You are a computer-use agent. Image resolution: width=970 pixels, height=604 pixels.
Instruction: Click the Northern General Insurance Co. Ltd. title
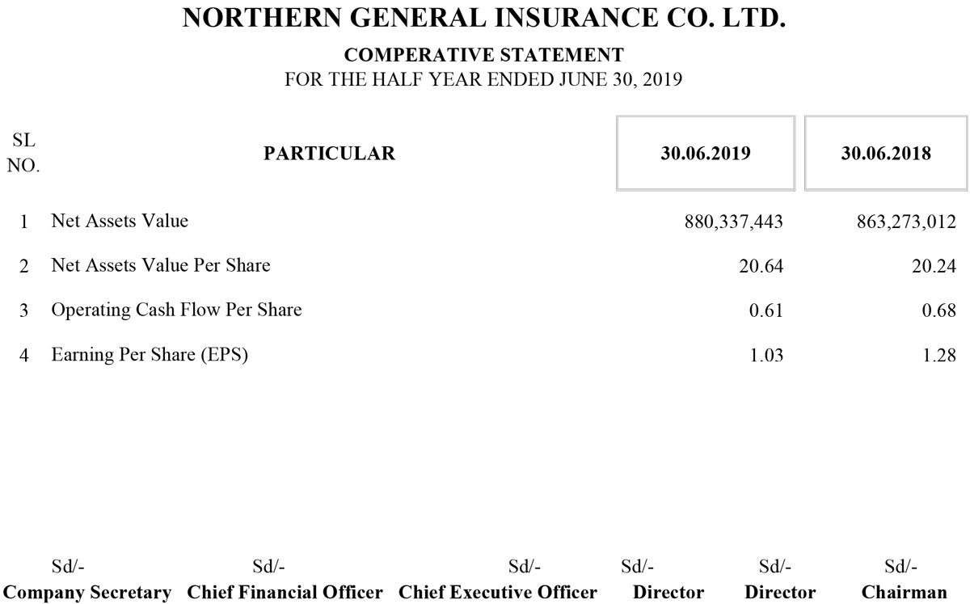(483, 19)
